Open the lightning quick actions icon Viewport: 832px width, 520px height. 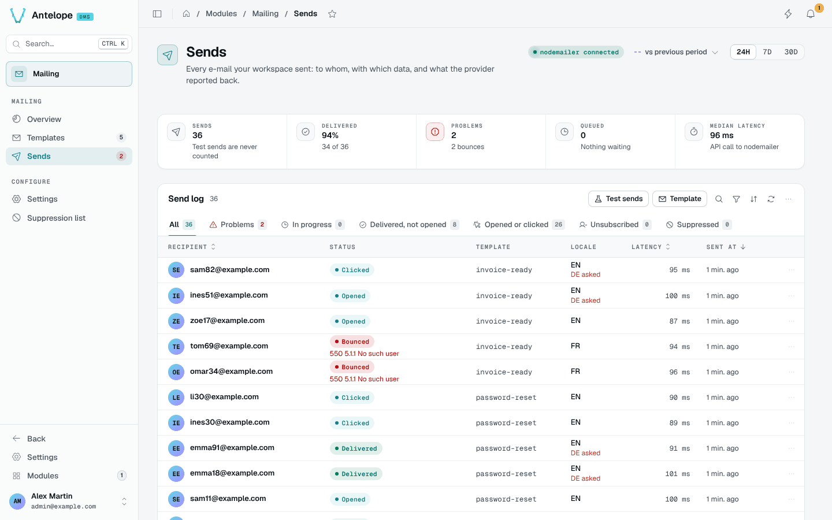click(788, 14)
